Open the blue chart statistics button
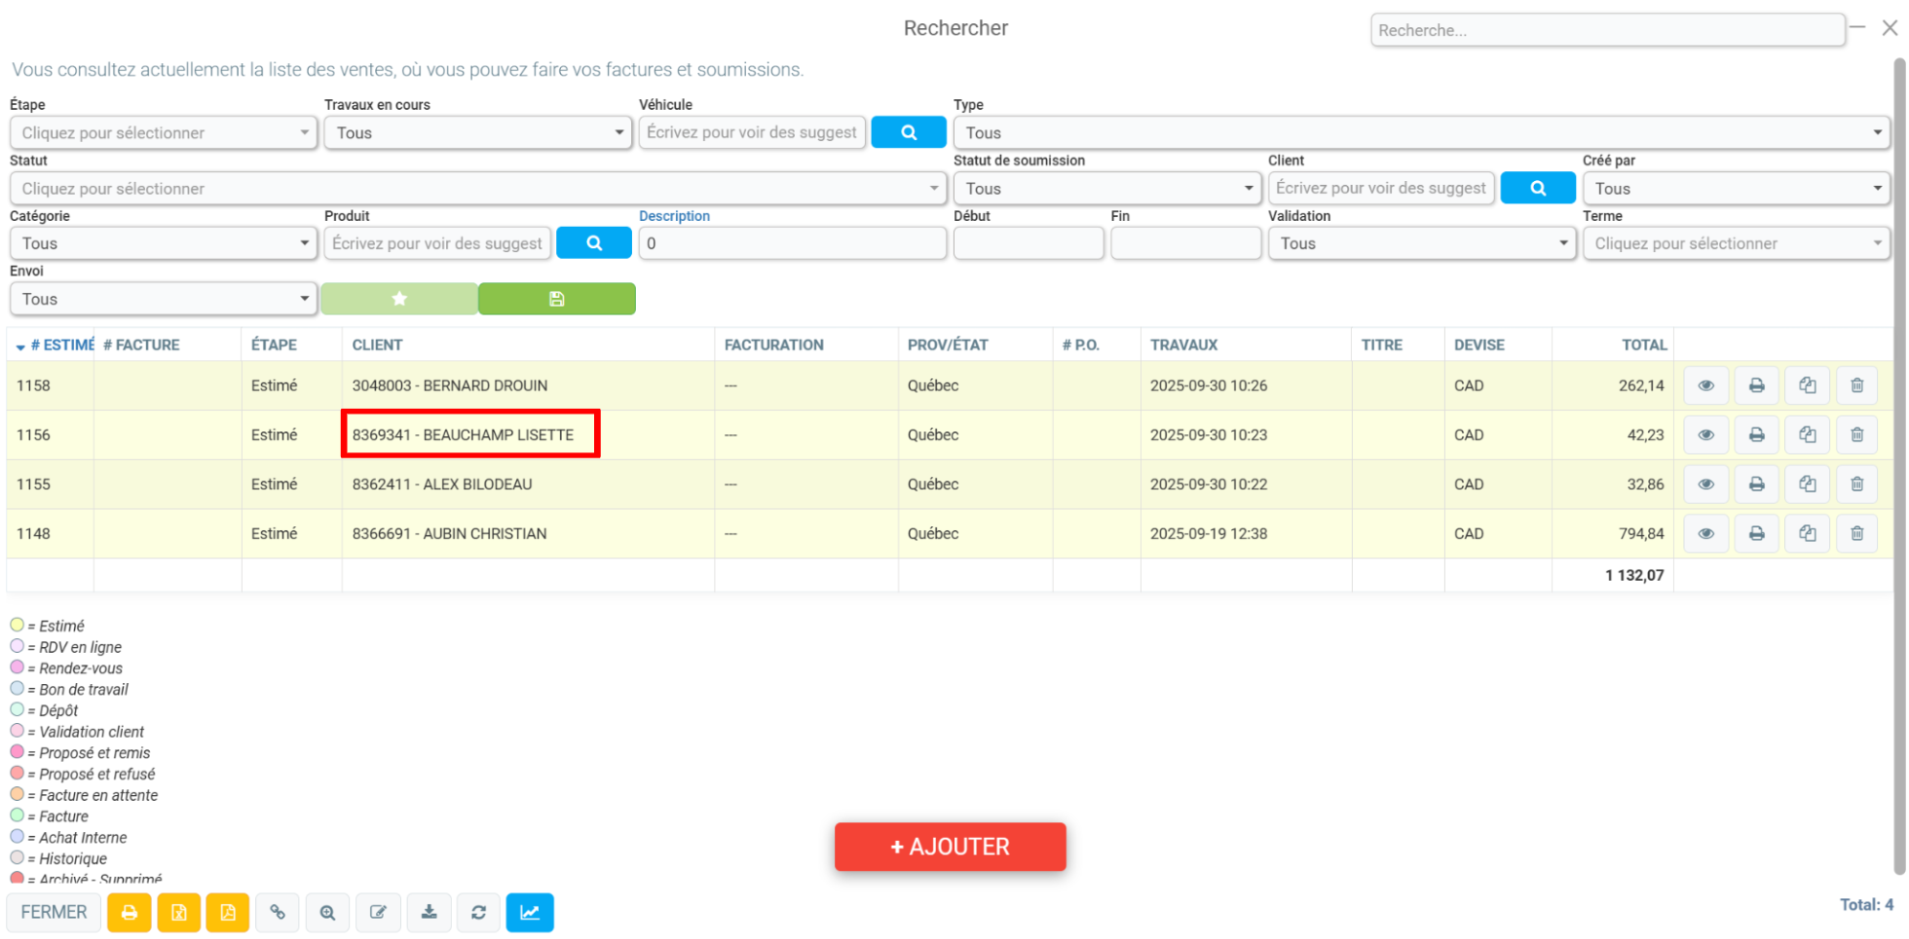 click(530, 913)
